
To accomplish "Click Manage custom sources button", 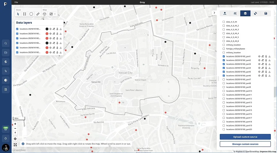I will pos(245,144).
